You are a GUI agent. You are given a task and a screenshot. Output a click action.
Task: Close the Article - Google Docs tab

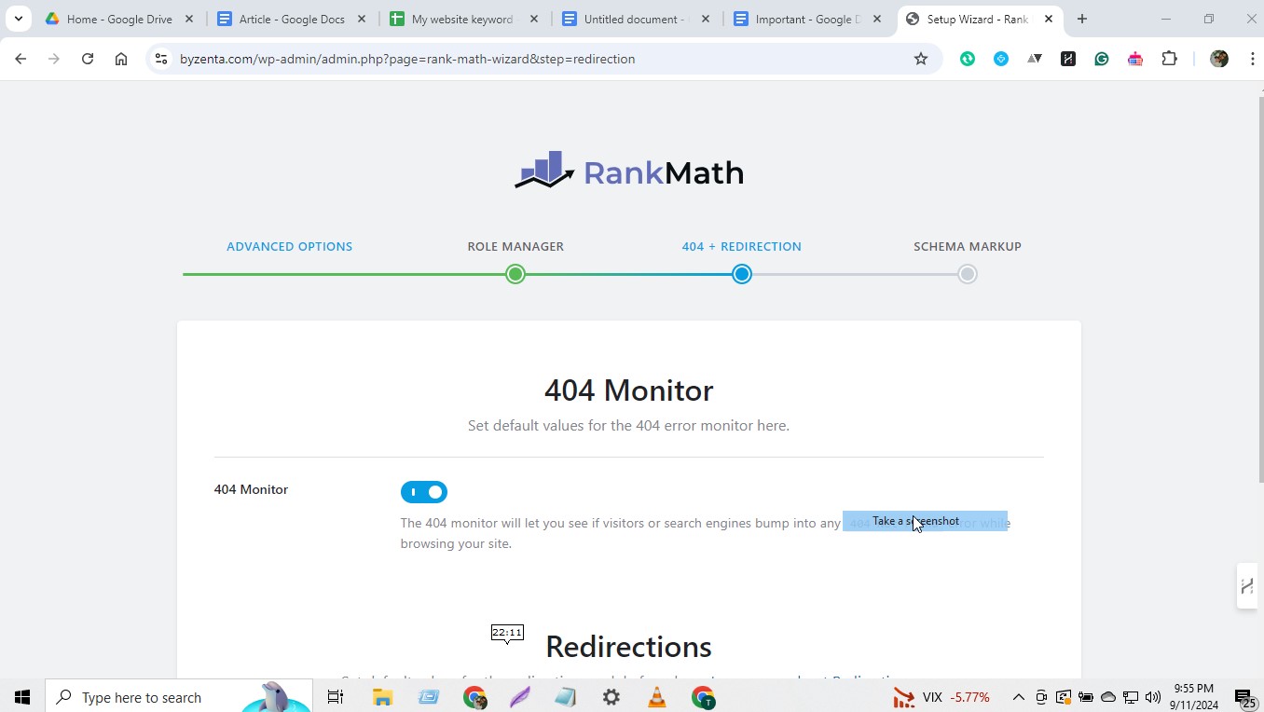[x=362, y=19]
